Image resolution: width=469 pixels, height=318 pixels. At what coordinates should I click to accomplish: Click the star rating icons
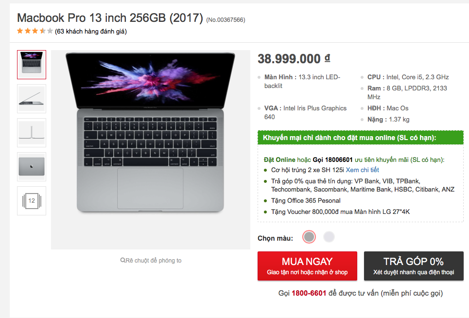click(35, 31)
